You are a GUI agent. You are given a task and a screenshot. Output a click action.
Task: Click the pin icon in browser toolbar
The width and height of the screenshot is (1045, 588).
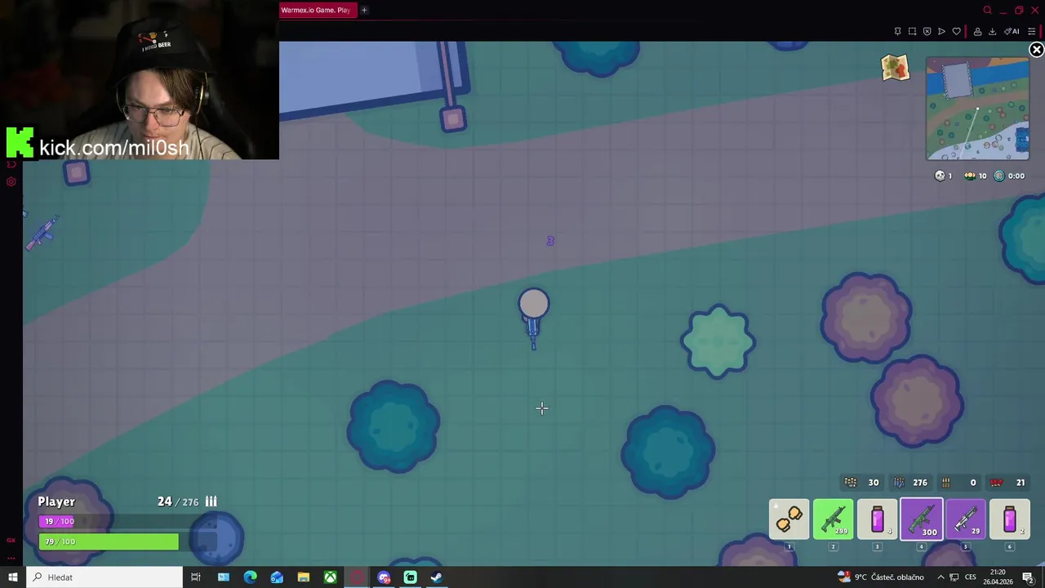point(897,31)
